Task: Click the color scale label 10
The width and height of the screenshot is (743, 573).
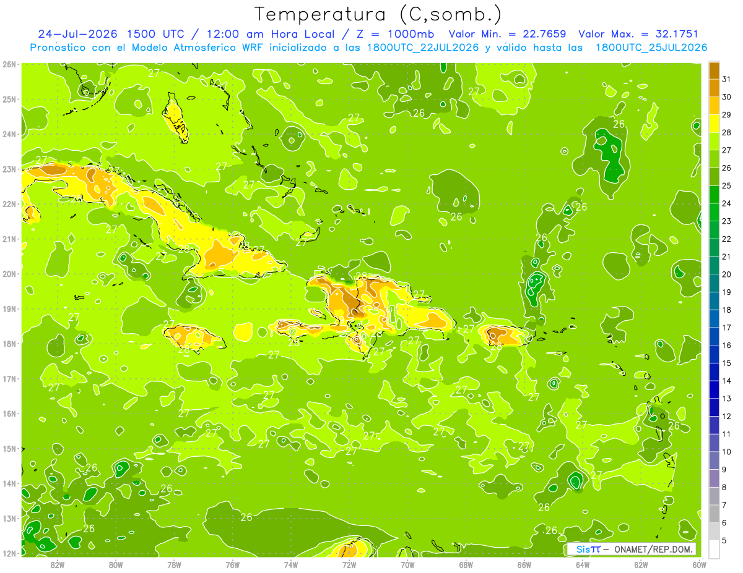Action: [x=727, y=452]
